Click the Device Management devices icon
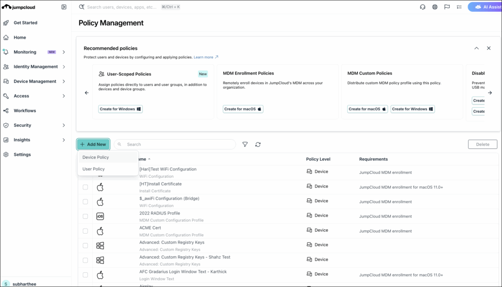The image size is (502, 287). [6, 81]
